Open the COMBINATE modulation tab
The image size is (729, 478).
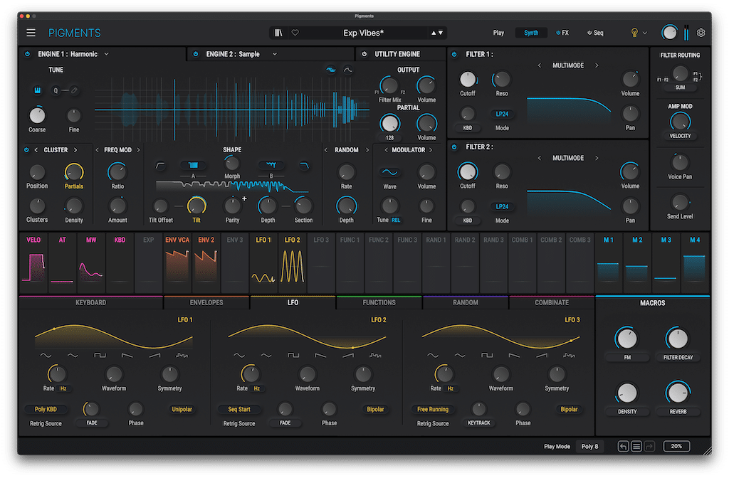coord(552,302)
